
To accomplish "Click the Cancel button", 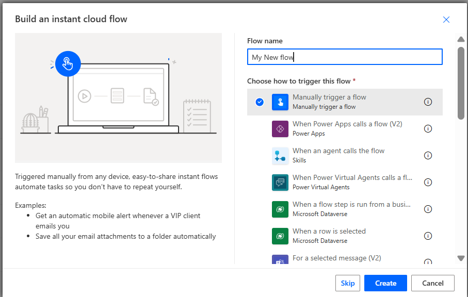I will [433, 283].
